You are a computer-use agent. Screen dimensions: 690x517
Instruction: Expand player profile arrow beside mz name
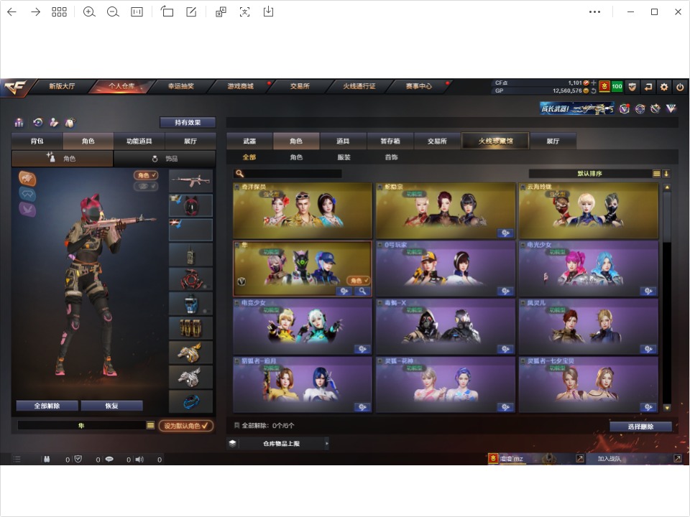coord(580,459)
